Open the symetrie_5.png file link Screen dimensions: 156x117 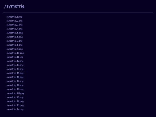[x=14, y=33]
